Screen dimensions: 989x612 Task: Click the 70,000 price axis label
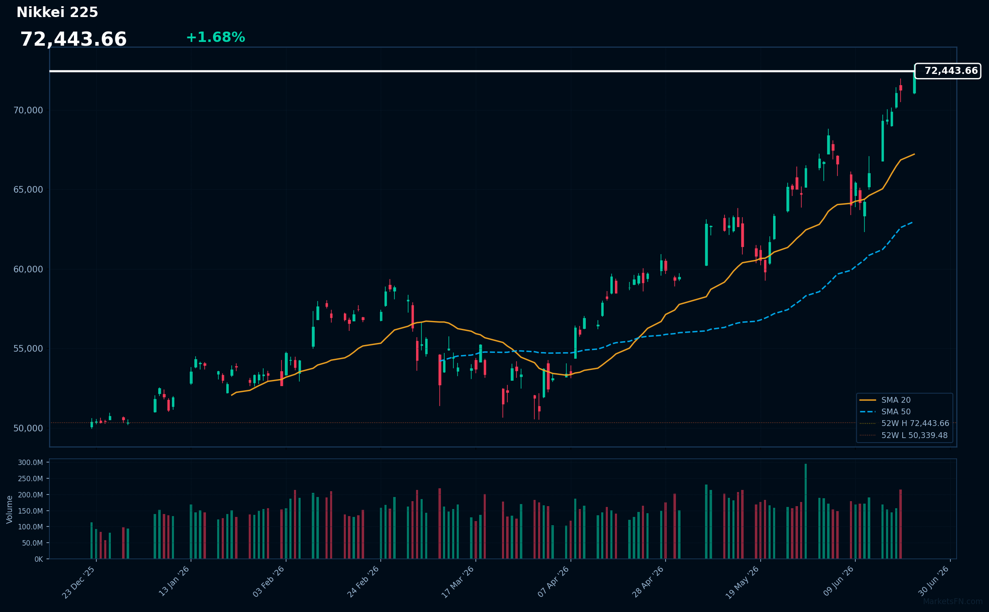click(28, 110)
